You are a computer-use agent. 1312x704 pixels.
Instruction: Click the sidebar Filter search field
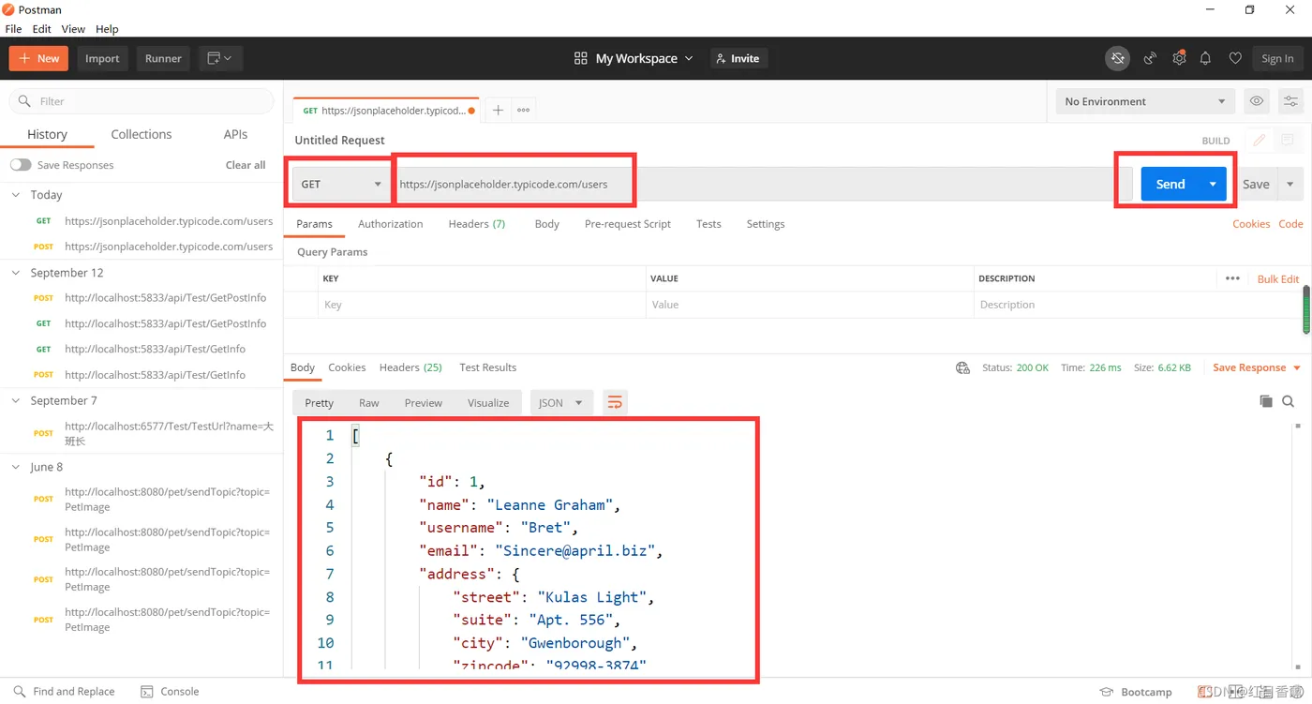(x=141, y=101)
